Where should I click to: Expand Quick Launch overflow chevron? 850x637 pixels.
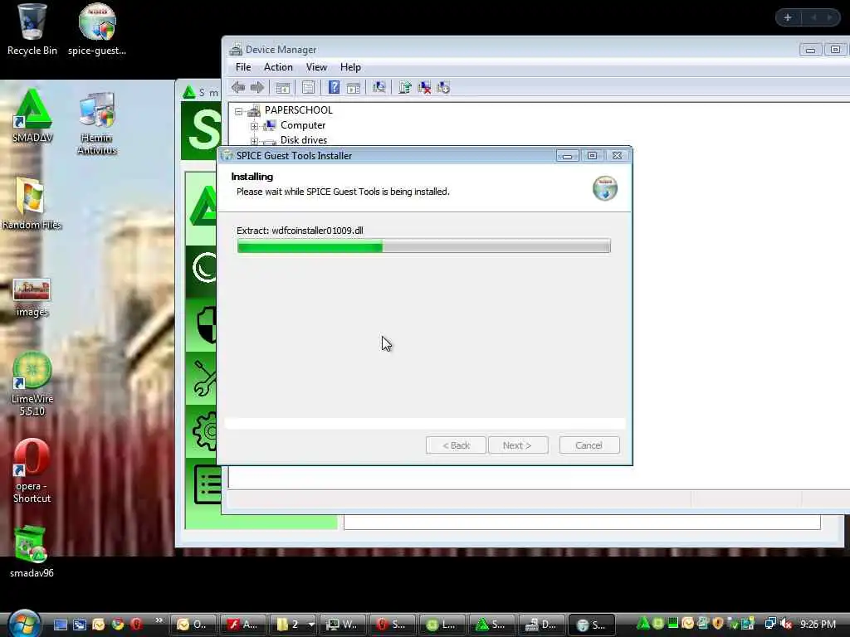159,620
